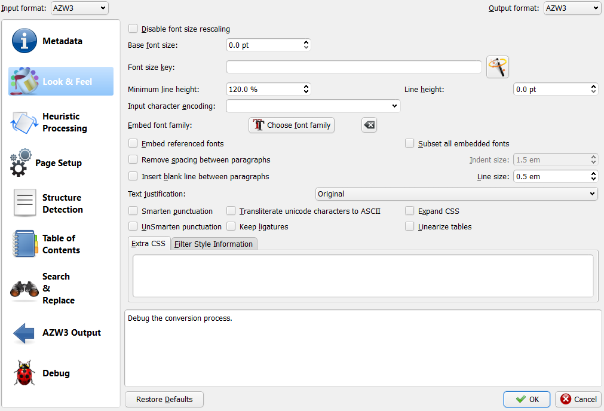Open the Input format dropdown

[x=79, y=8]
